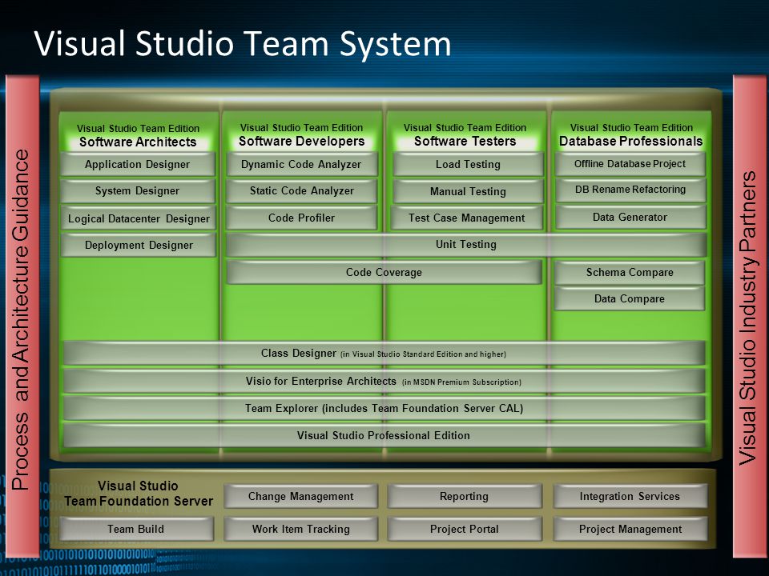
Task: Click Logical Datacenter Designer box
Action: click(x=138, y=218)
